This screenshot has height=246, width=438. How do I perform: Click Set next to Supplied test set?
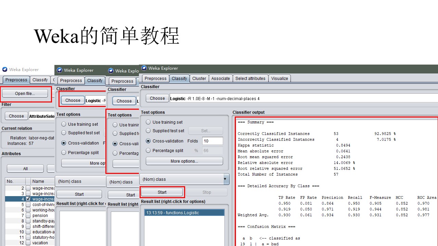click(205, 131)
